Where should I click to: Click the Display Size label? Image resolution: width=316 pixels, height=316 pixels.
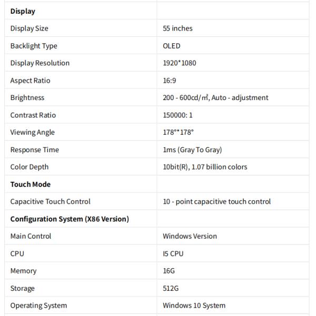coord(29,28)
